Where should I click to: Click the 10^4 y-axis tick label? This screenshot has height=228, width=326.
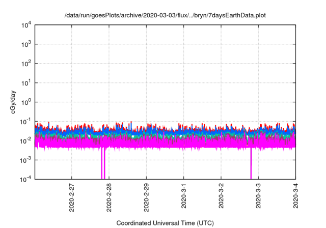click(x=26, y=25)
